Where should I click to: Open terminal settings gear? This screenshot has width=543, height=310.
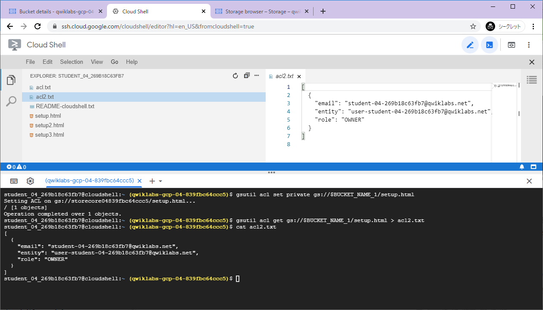[30, 181]
